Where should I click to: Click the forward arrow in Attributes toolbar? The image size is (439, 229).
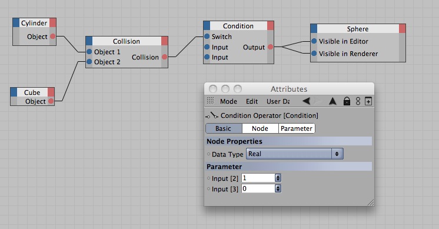[x=318, y=101]
